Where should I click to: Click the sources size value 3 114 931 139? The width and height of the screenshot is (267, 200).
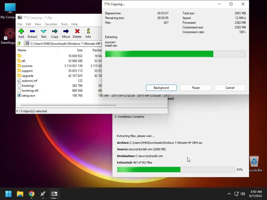click(73, 66)
